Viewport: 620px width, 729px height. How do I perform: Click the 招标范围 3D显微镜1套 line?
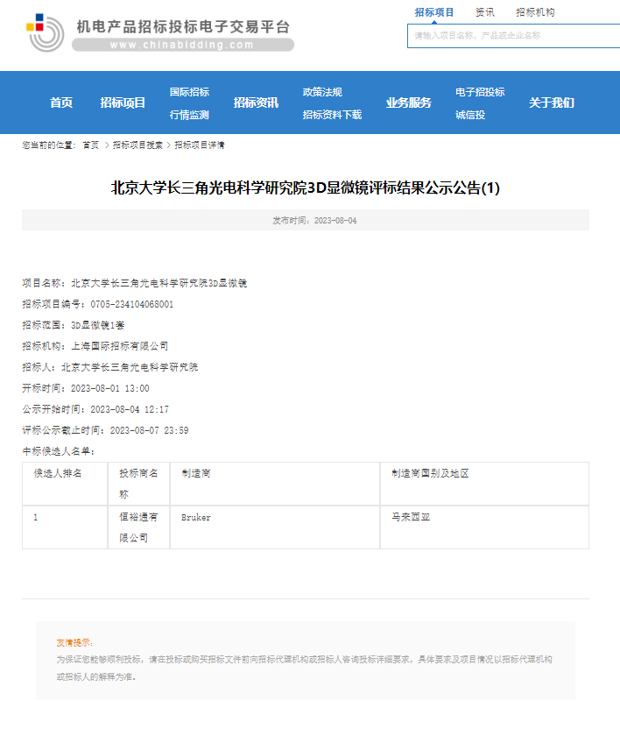click(74, 325)
